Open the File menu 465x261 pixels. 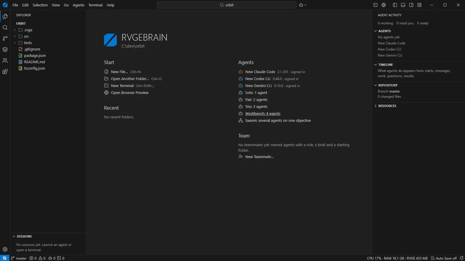[x=15, y=5]
